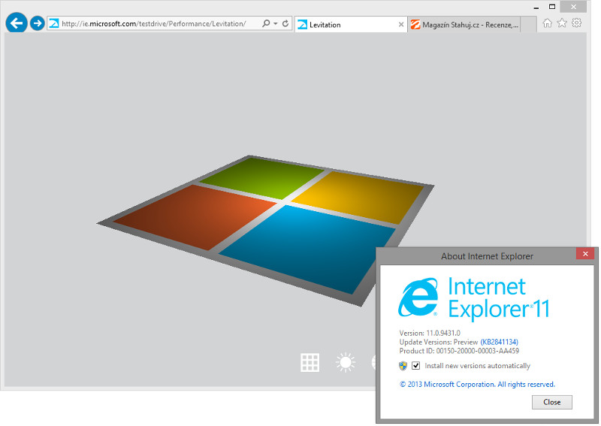Refresh the page

[x=285, y=24]
